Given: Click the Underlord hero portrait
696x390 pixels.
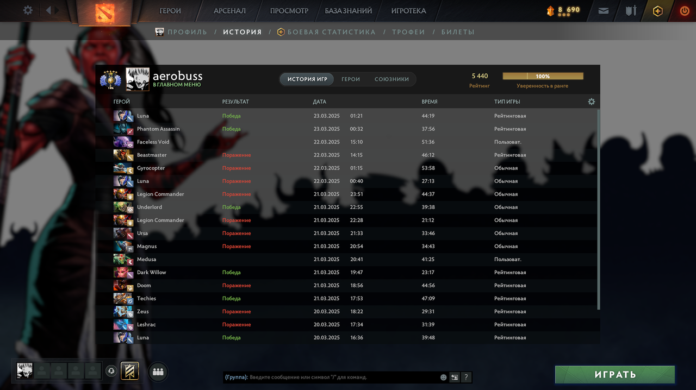Looking at the screenshot, I should pyautogui.click(x=123, y=207).
